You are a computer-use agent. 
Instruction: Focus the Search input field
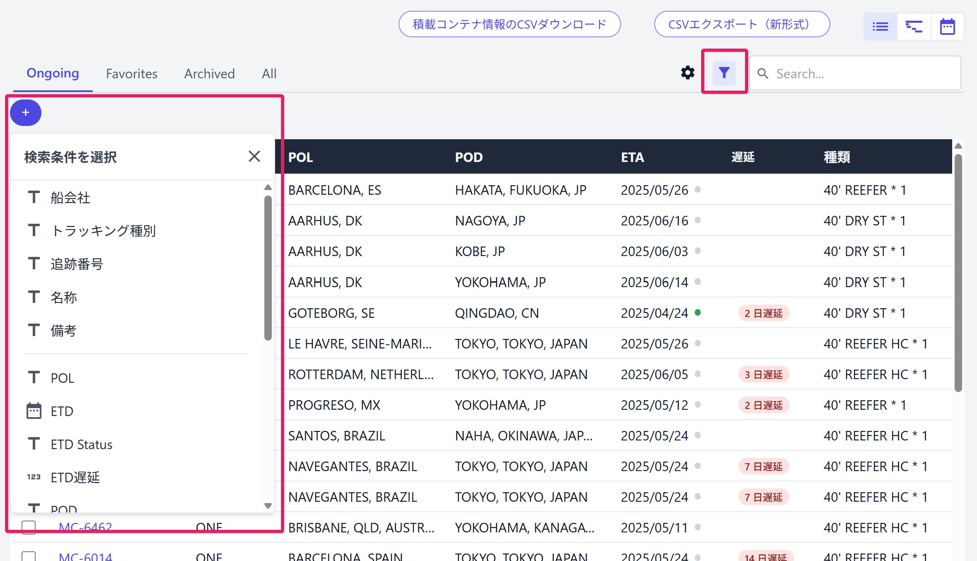(x=855, y=73)
